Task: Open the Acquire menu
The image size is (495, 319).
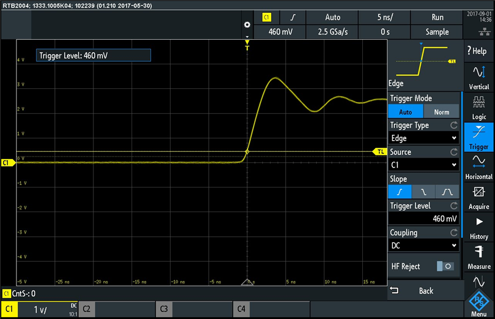Action: pos(479,197)
